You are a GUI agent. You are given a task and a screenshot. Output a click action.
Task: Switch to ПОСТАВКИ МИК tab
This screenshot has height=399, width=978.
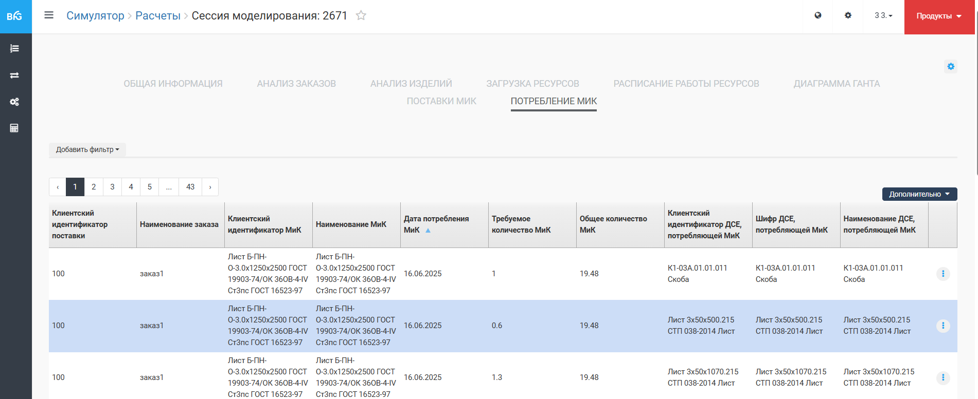click(x=441, y=101)
